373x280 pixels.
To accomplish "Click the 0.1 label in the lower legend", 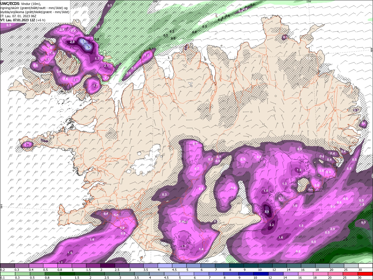I will click(x=2, y=278).
